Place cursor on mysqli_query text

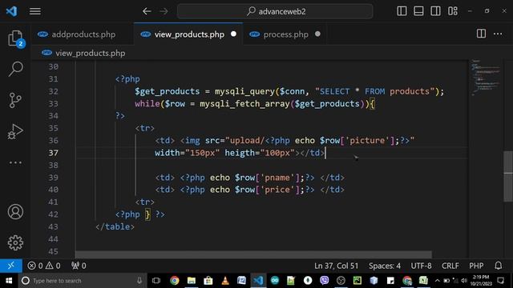coord(244,91)
